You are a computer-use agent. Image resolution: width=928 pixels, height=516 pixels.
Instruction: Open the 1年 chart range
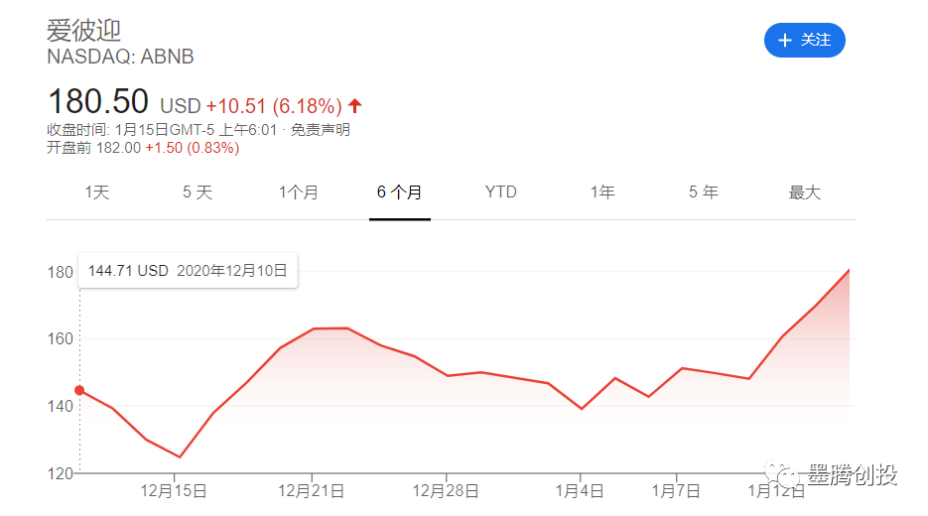[x=602, y=193]
